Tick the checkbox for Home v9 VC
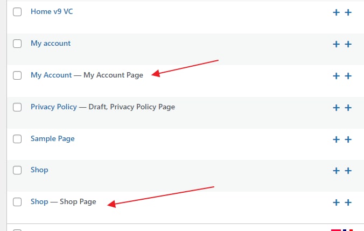Image resolution: width=364 pixels, height=231 pixels. [17, 12]
